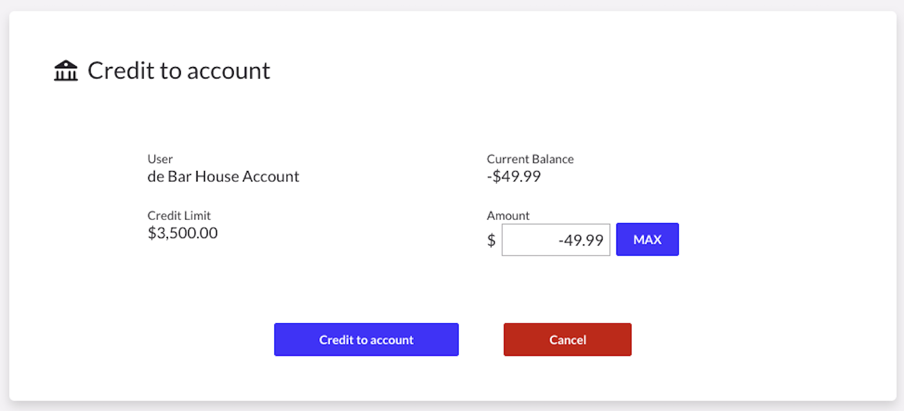Focus the Amount input field
This screenshot has height=411, width=904.
555,240
